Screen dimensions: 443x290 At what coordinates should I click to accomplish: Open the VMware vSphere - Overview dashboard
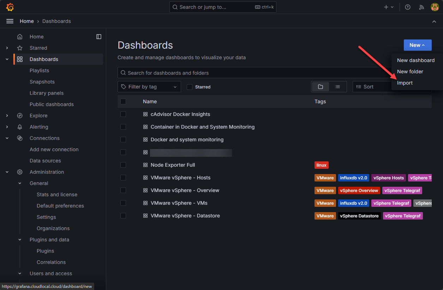pyautogui.click(x=185, y=190)
